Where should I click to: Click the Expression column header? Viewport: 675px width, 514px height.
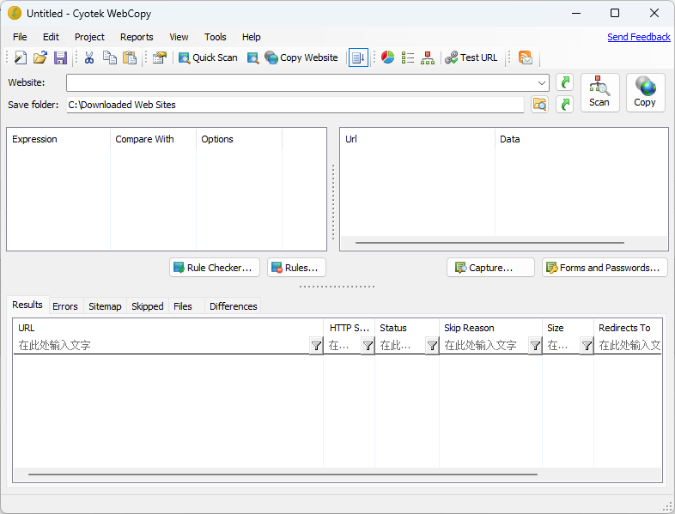point(58,139)
